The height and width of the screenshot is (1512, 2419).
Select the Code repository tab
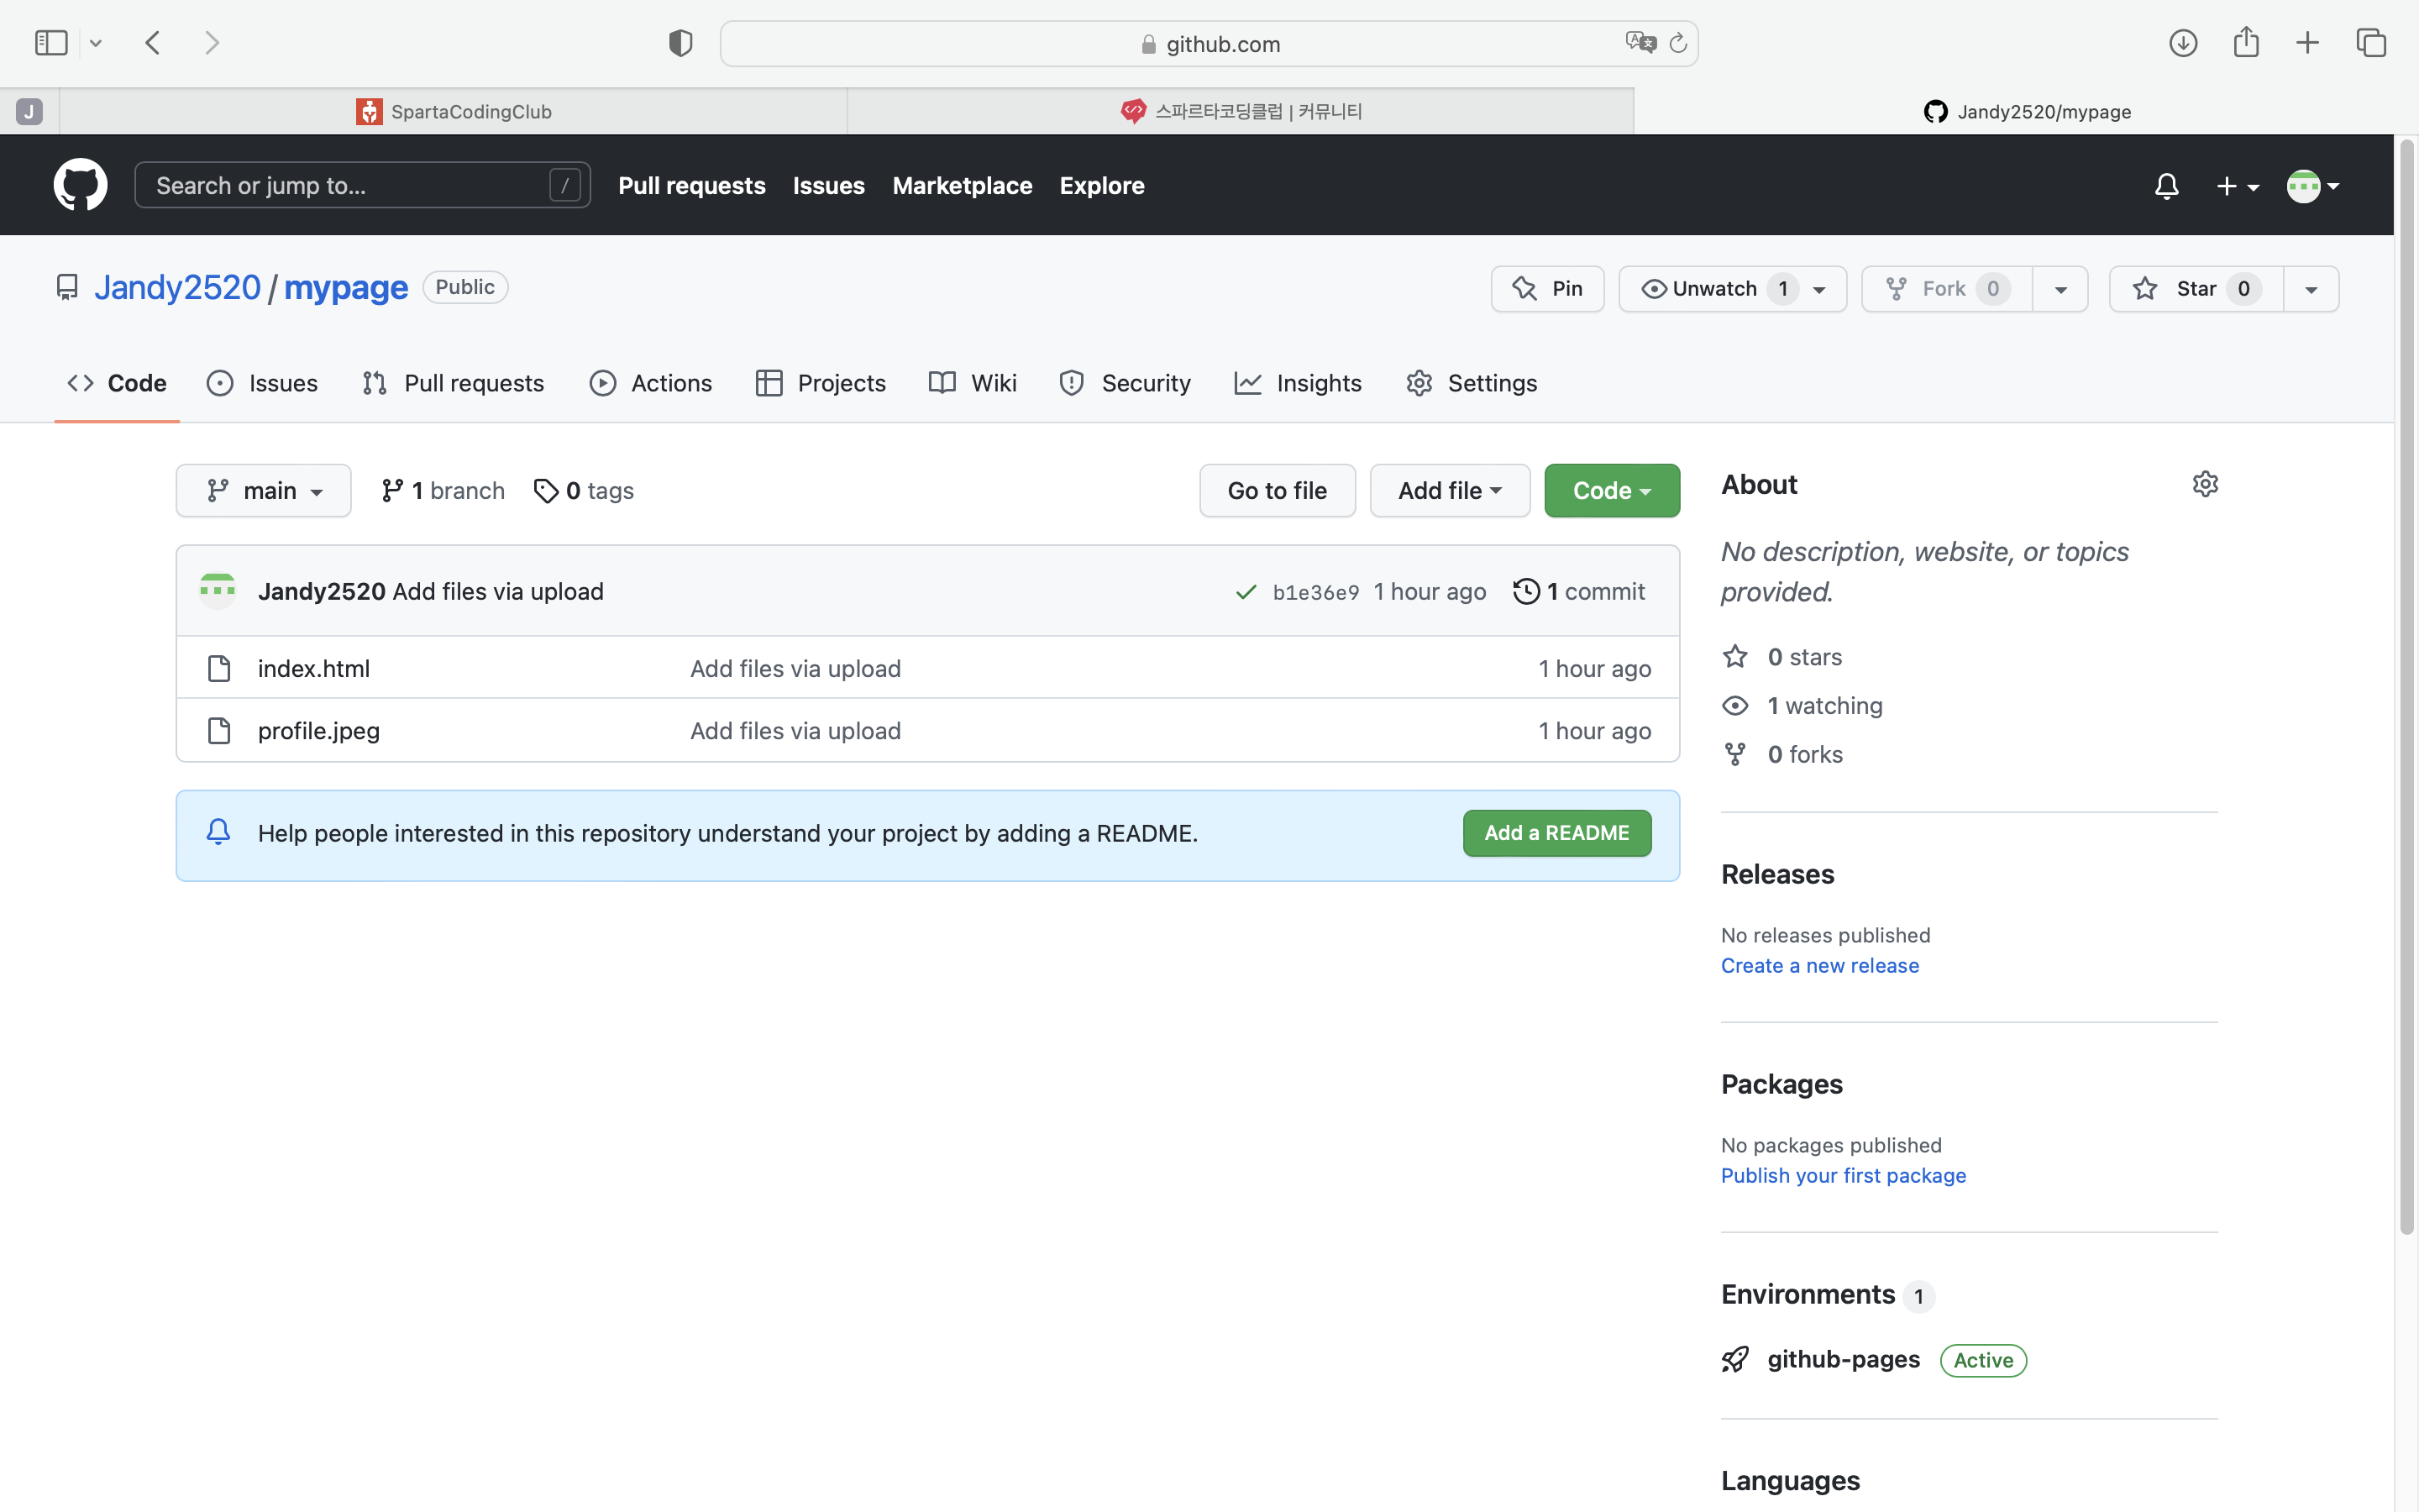[117, 383]
